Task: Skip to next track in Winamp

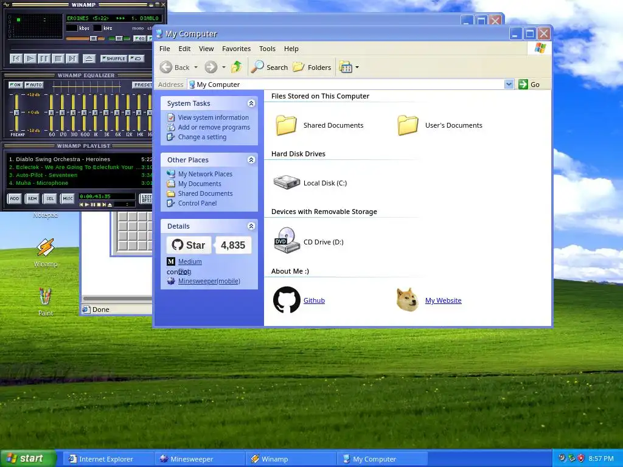Action: click(72, 59)
